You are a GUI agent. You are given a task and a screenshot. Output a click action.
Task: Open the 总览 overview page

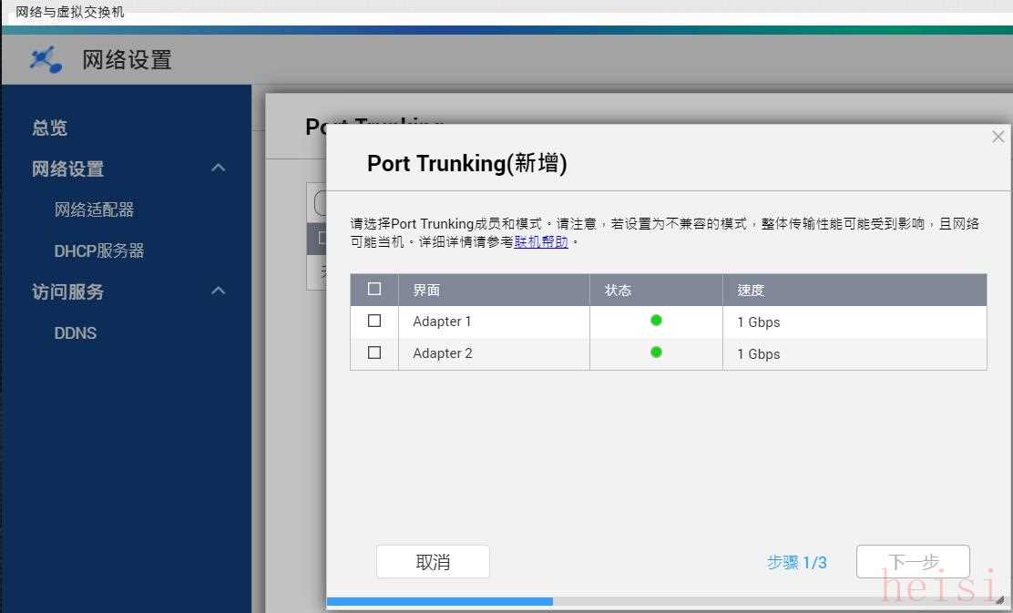tap(50, 128)
